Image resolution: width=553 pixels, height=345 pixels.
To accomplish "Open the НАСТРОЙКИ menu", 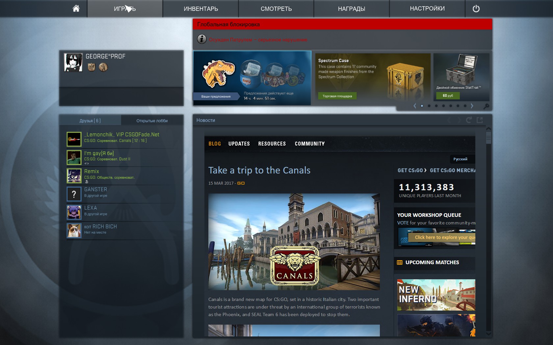I will tap(427, 9).
